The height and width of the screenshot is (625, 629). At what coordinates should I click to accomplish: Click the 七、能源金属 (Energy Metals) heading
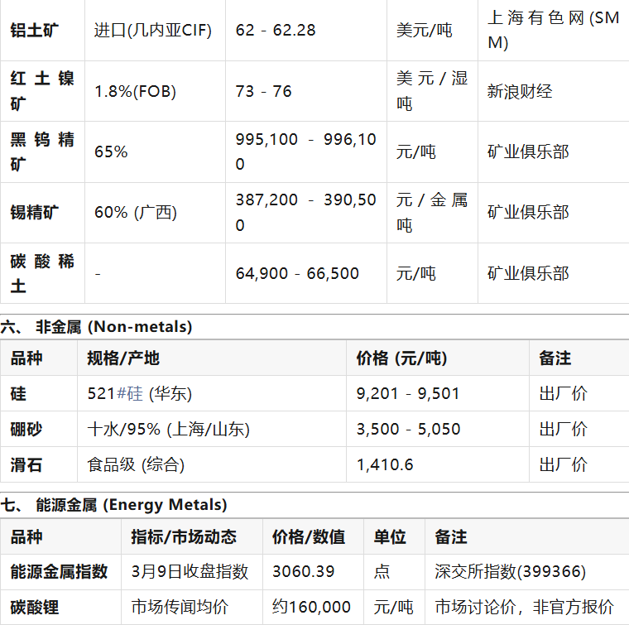[114, 504]
